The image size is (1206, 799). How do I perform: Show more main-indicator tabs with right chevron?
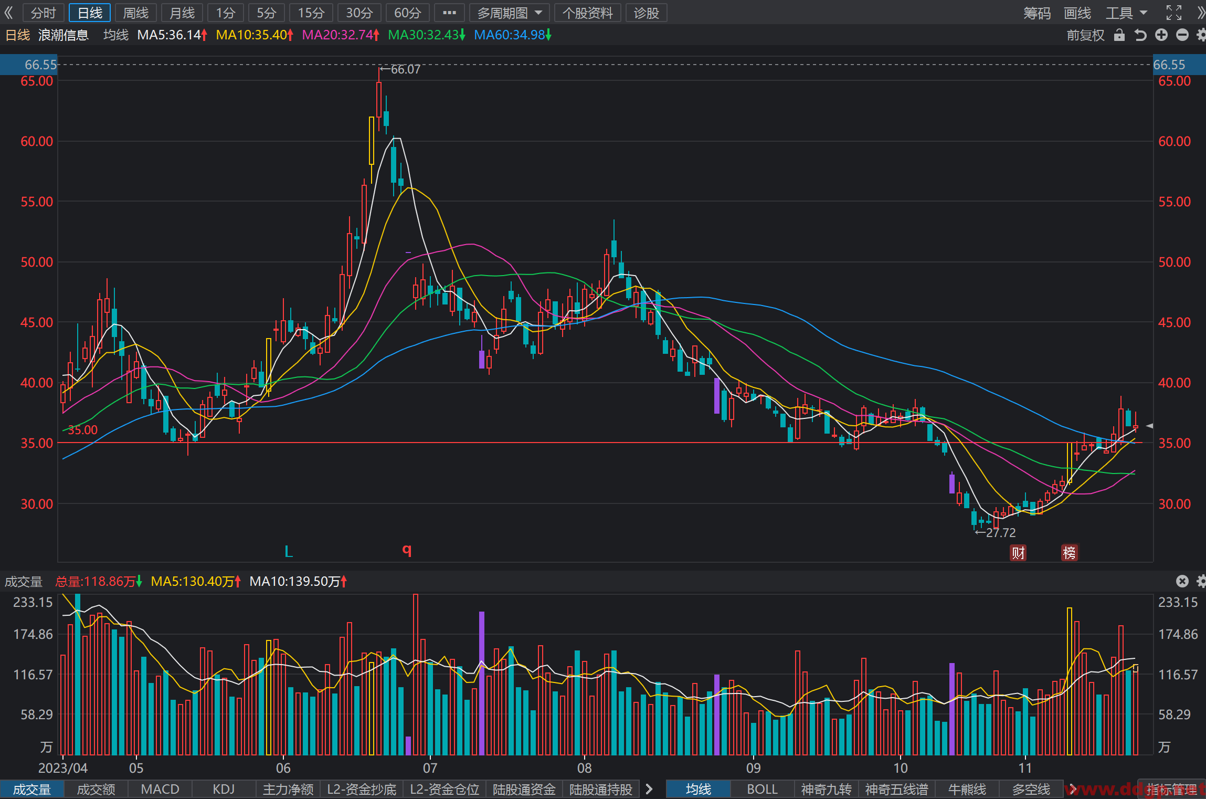tap(1072, 789)
